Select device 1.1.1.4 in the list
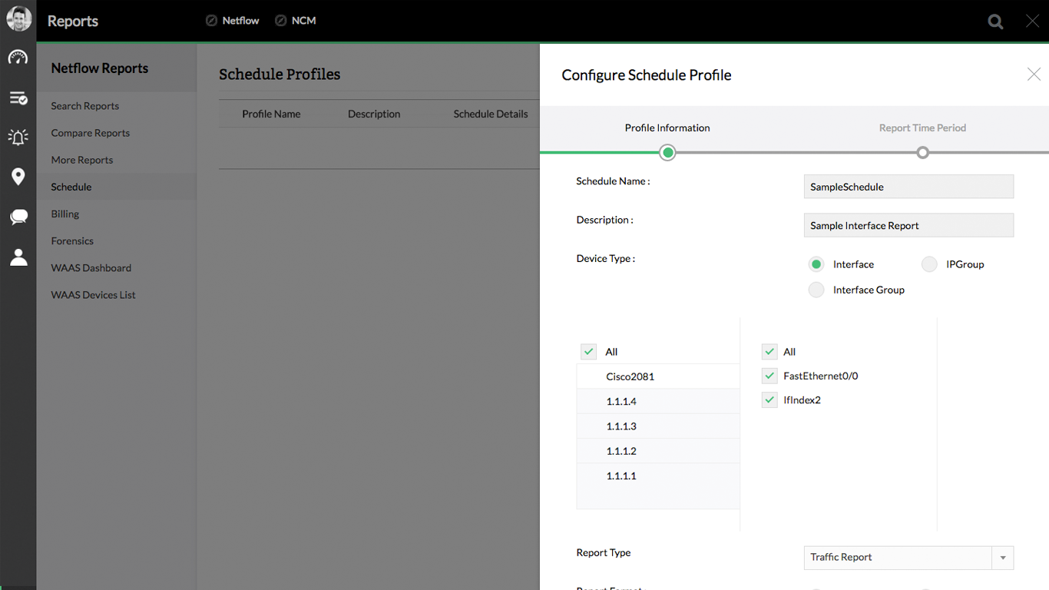1049x590 pixels. pos(621,402)
